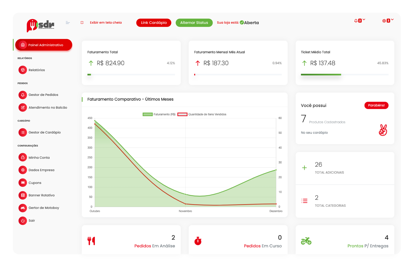Click the Faturamento Mensal red arrow icon
This screenshot has height=267, width=414.
pyautogui.click(x=198, y=63)
